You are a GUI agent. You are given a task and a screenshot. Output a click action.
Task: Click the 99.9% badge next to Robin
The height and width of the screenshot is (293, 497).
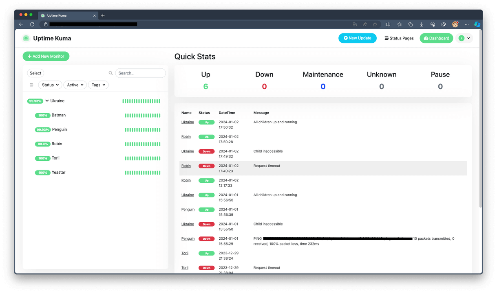pos(43,144)
